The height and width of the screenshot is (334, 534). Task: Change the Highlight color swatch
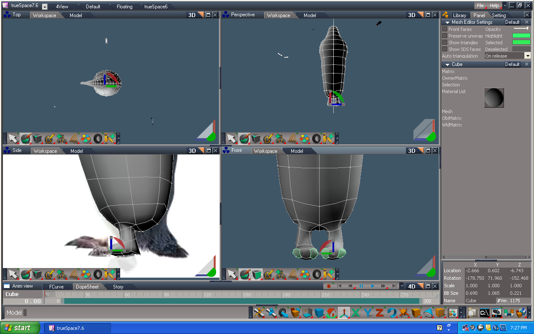tap(521, 35)
